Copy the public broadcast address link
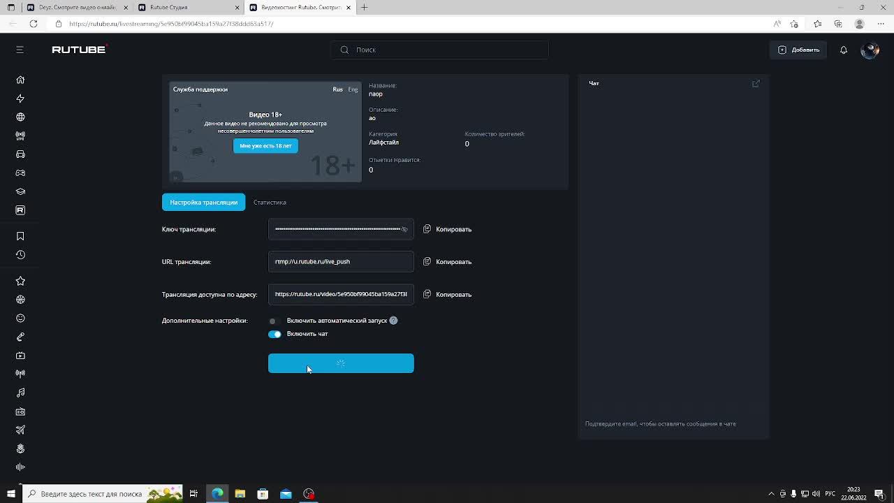 [448, 294]
